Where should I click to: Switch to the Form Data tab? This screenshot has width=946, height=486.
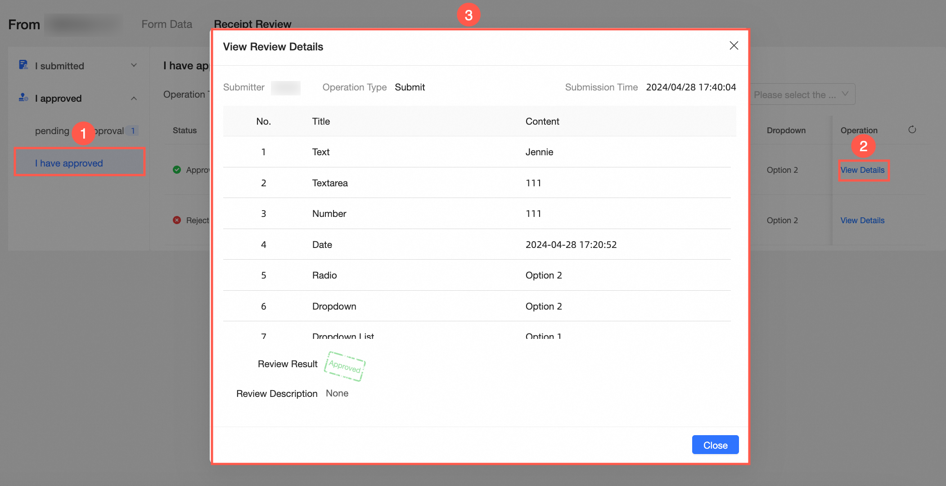click(167, 24)
